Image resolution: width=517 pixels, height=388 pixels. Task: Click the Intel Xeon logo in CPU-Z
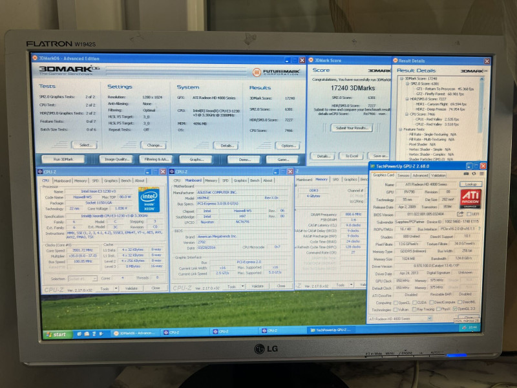tap(149, 199)
